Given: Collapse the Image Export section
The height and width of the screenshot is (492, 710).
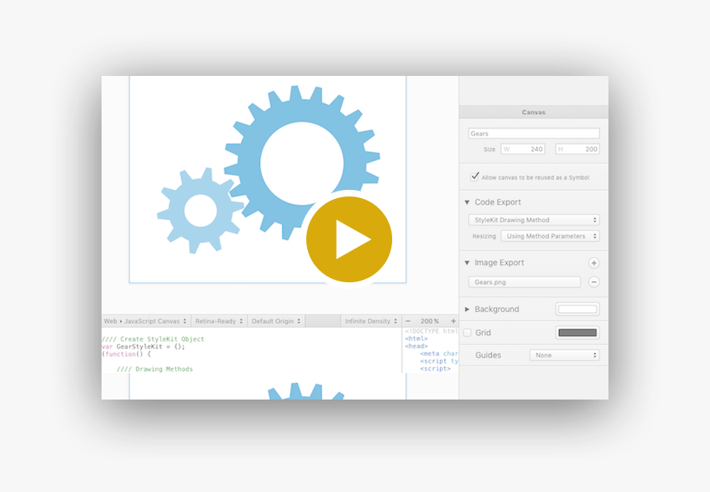Looking at the screenshot, I should [467, 263].
